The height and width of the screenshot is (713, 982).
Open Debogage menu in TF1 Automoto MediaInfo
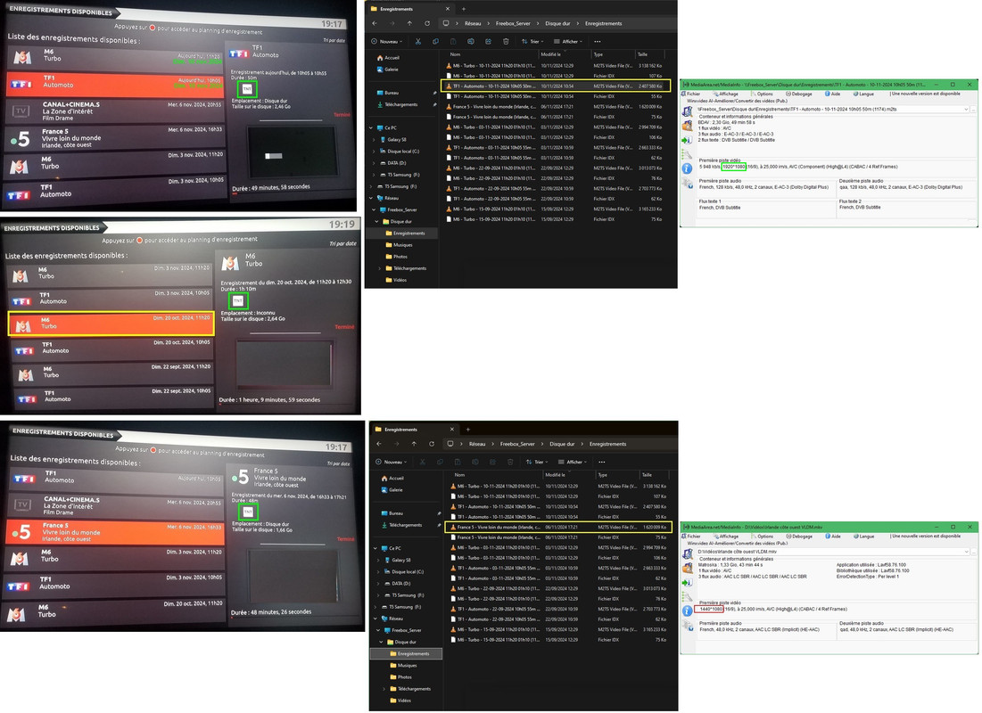coord(799,94)
